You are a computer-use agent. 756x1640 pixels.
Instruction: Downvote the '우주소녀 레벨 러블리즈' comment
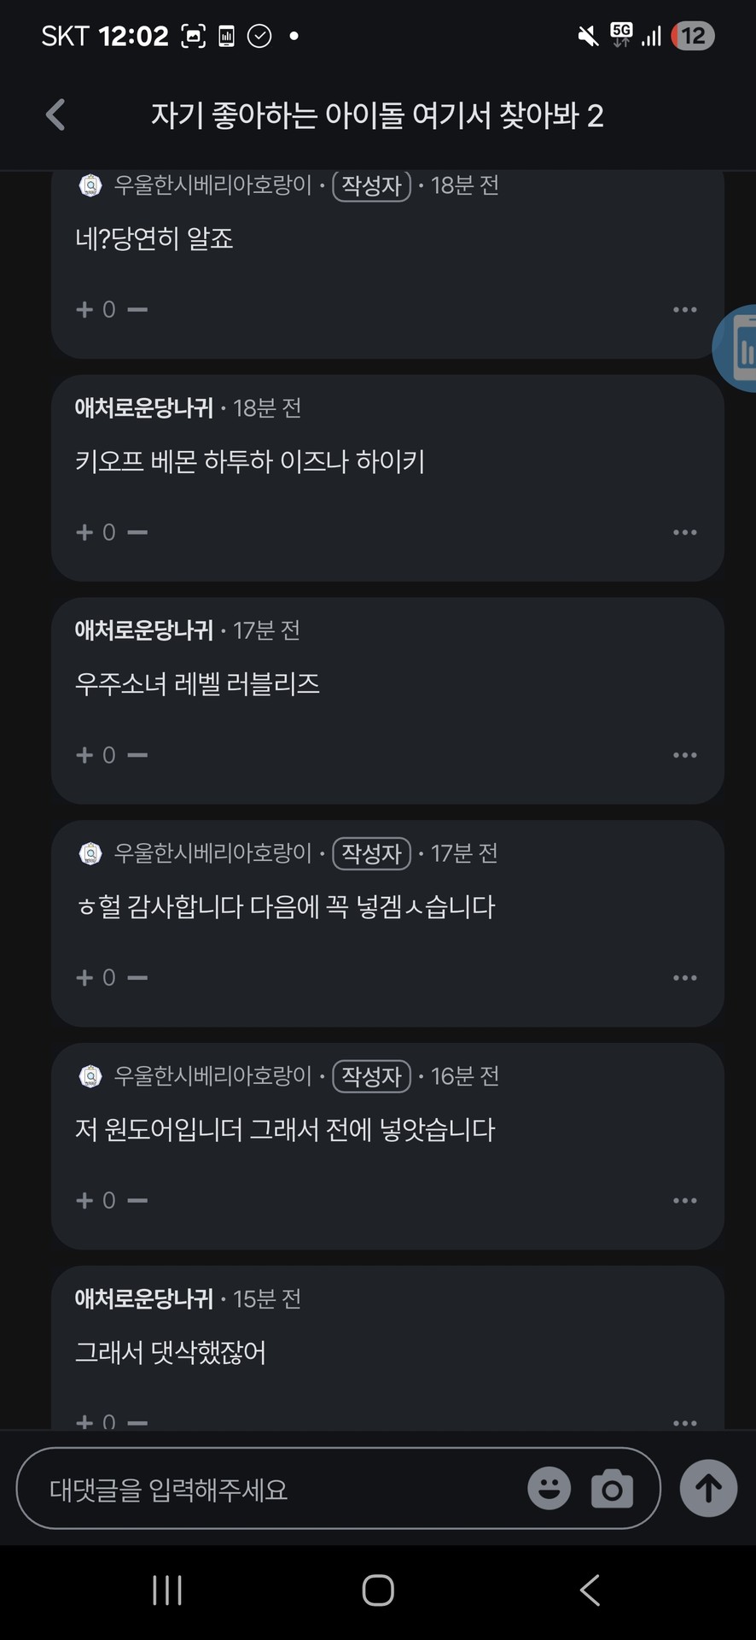pyautogui.click(x=137, y=755)
